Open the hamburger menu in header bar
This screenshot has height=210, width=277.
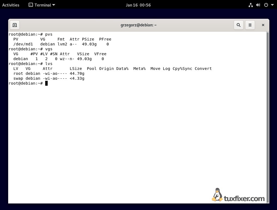coord(250,25)
